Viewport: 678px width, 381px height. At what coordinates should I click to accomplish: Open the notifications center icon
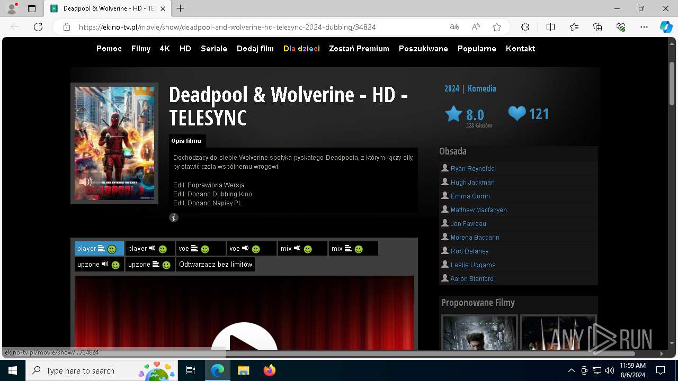pos(661,370)
